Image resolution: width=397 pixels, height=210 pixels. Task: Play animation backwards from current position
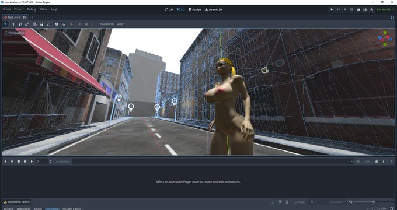(x=12, y=162)
